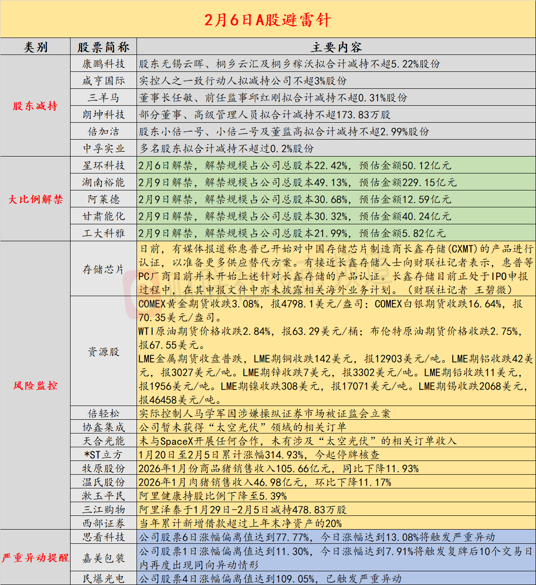Select the 严重异动提醒 category cell

tap(35, 558)
